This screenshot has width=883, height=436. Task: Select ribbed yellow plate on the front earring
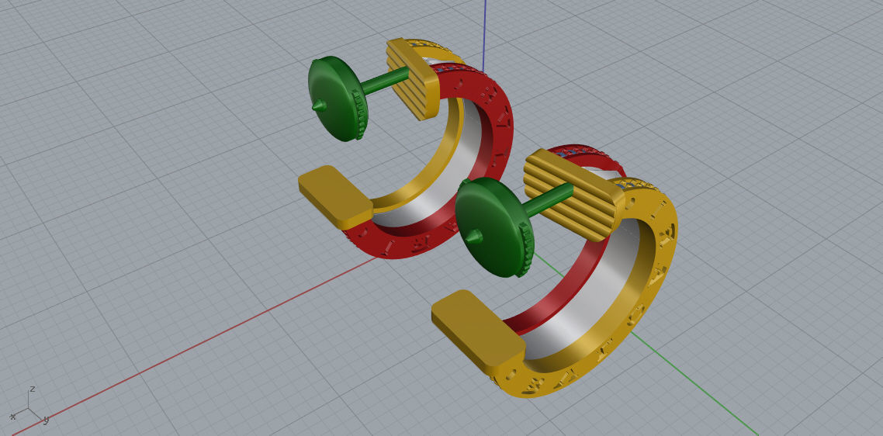pyautogui.click(x=573, y=195)
